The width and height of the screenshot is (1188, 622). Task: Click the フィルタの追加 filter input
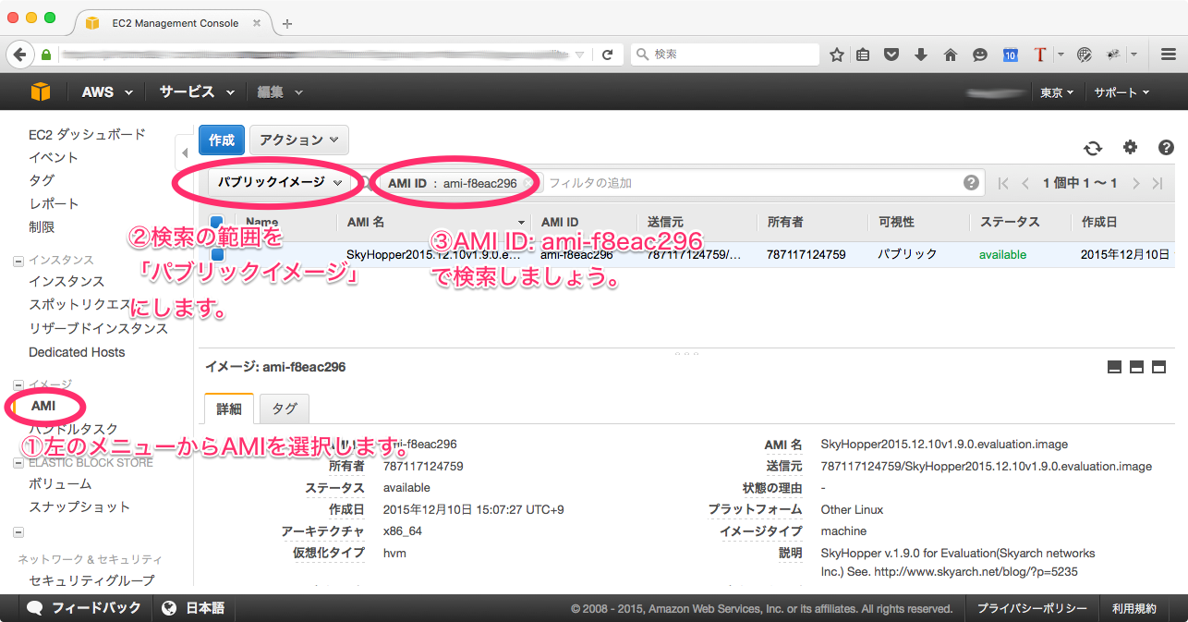pos(752,183)
